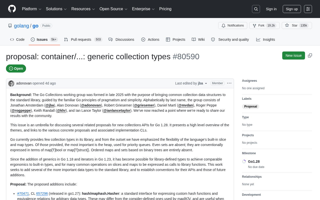Open the go repository link
The width and height of the screenshot is (320, 200).
pos(35,26)
